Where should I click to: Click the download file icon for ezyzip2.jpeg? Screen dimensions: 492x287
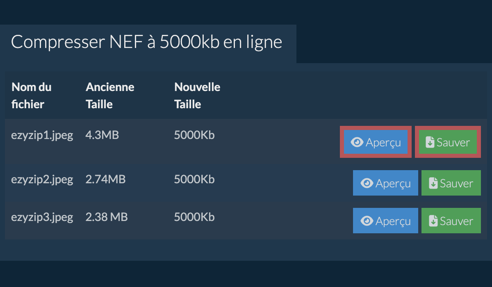tap(433, 183)
